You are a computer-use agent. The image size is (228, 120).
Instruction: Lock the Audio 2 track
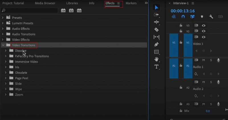(181, 87)
